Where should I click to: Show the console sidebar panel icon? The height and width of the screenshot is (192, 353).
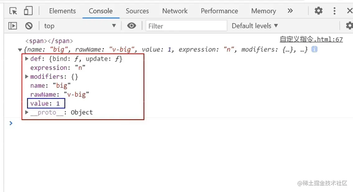(12, 26)
